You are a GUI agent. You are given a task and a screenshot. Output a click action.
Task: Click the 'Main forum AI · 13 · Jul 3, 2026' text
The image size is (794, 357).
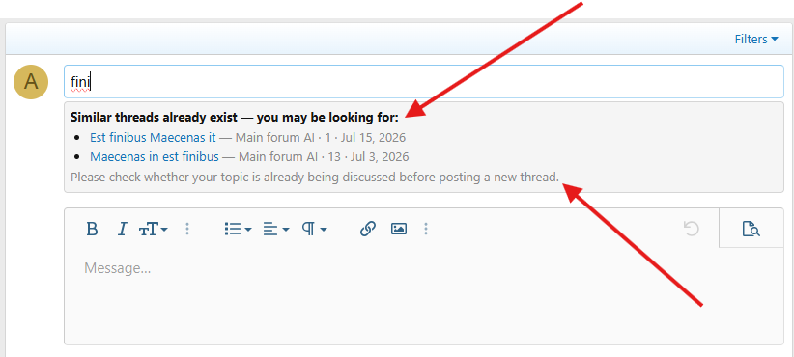coord(324,157)
